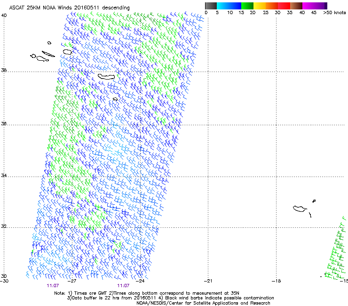The width and height of the screenshot is (348, 306).
Task: Pick the red 30–35 knots color segment
Action: click(284, 6)
